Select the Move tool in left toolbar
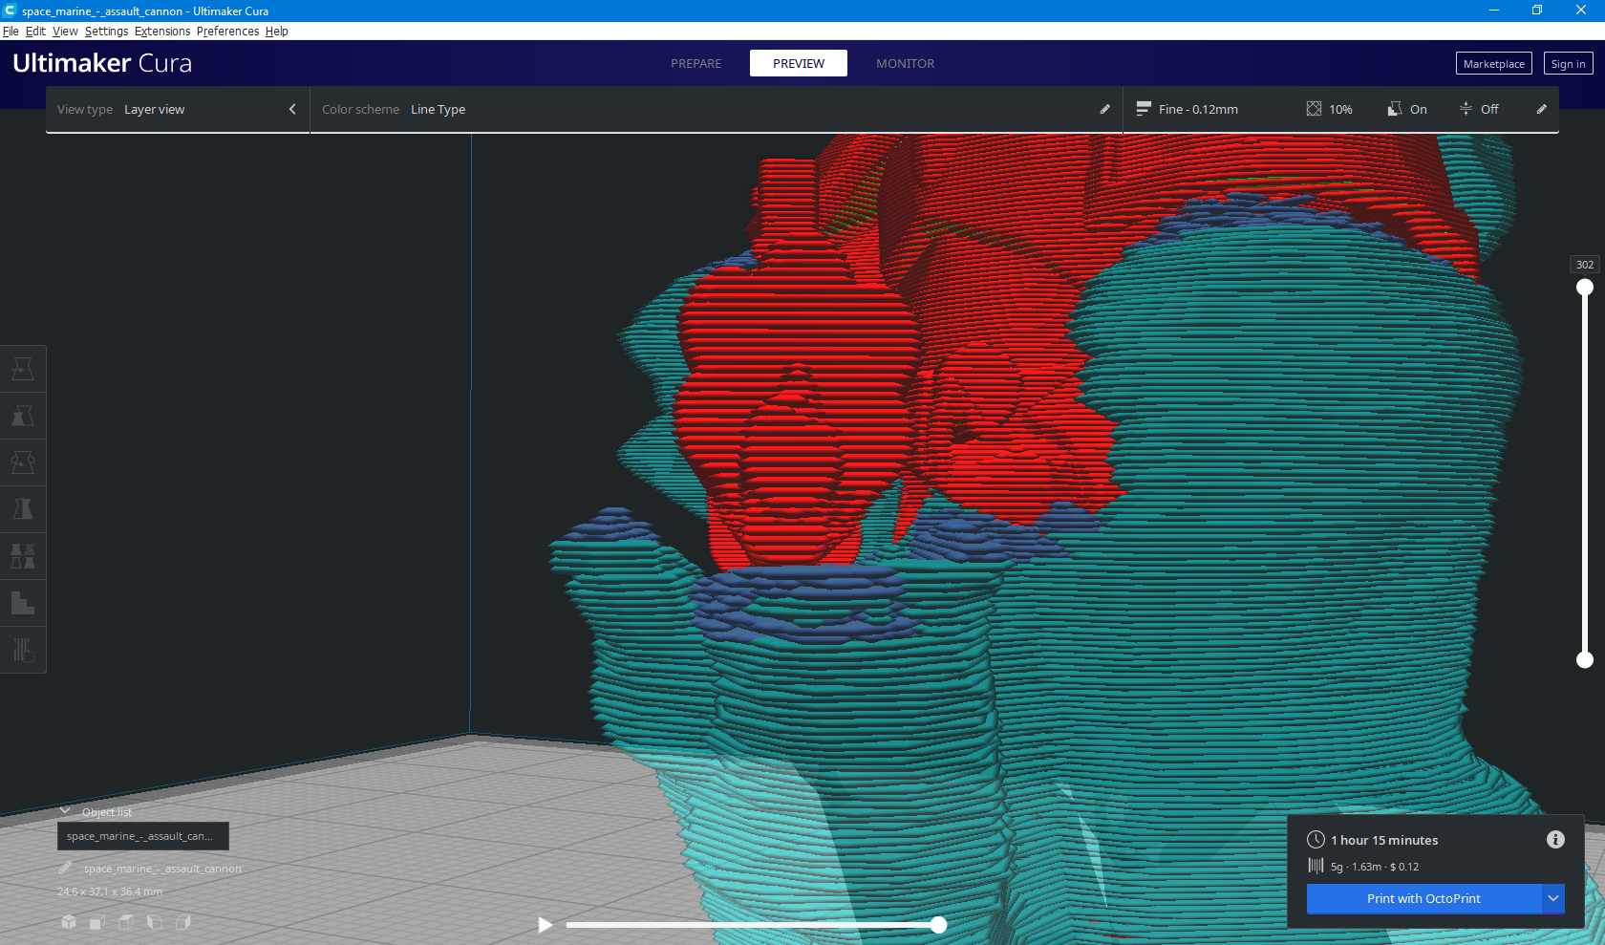Screen dimensions: 1605x945 [23, 369]
